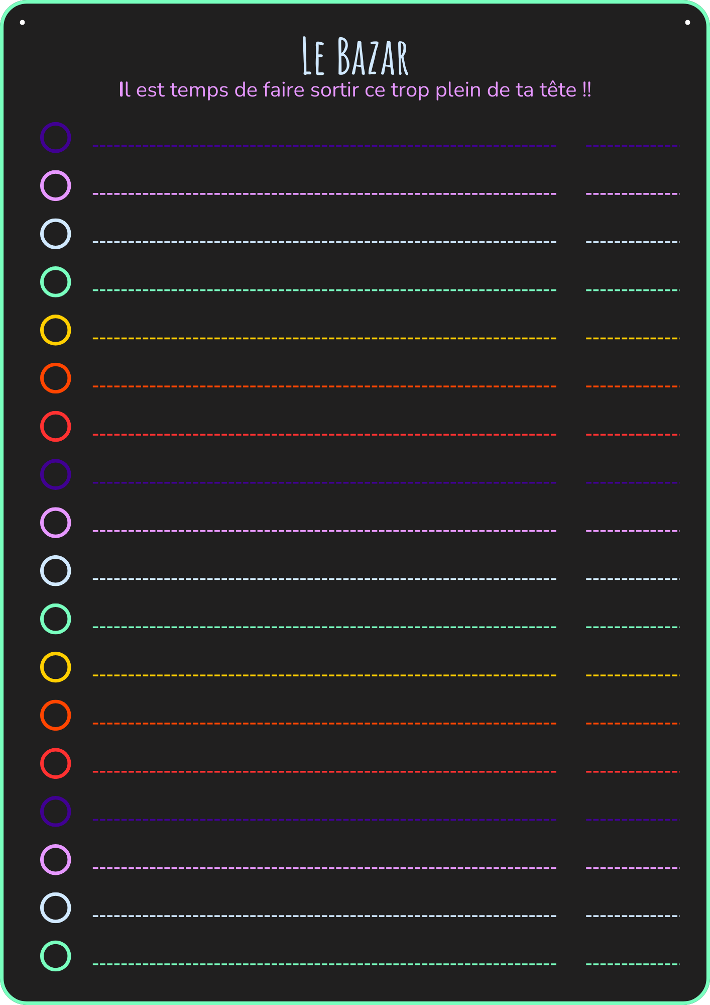Click the first long yellow dashed line
This screenshot has height=1005, width=710.
pos(324,338)
